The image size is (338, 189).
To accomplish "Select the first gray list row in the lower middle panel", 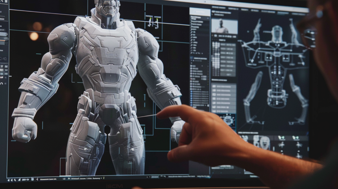I will (224, 86).
